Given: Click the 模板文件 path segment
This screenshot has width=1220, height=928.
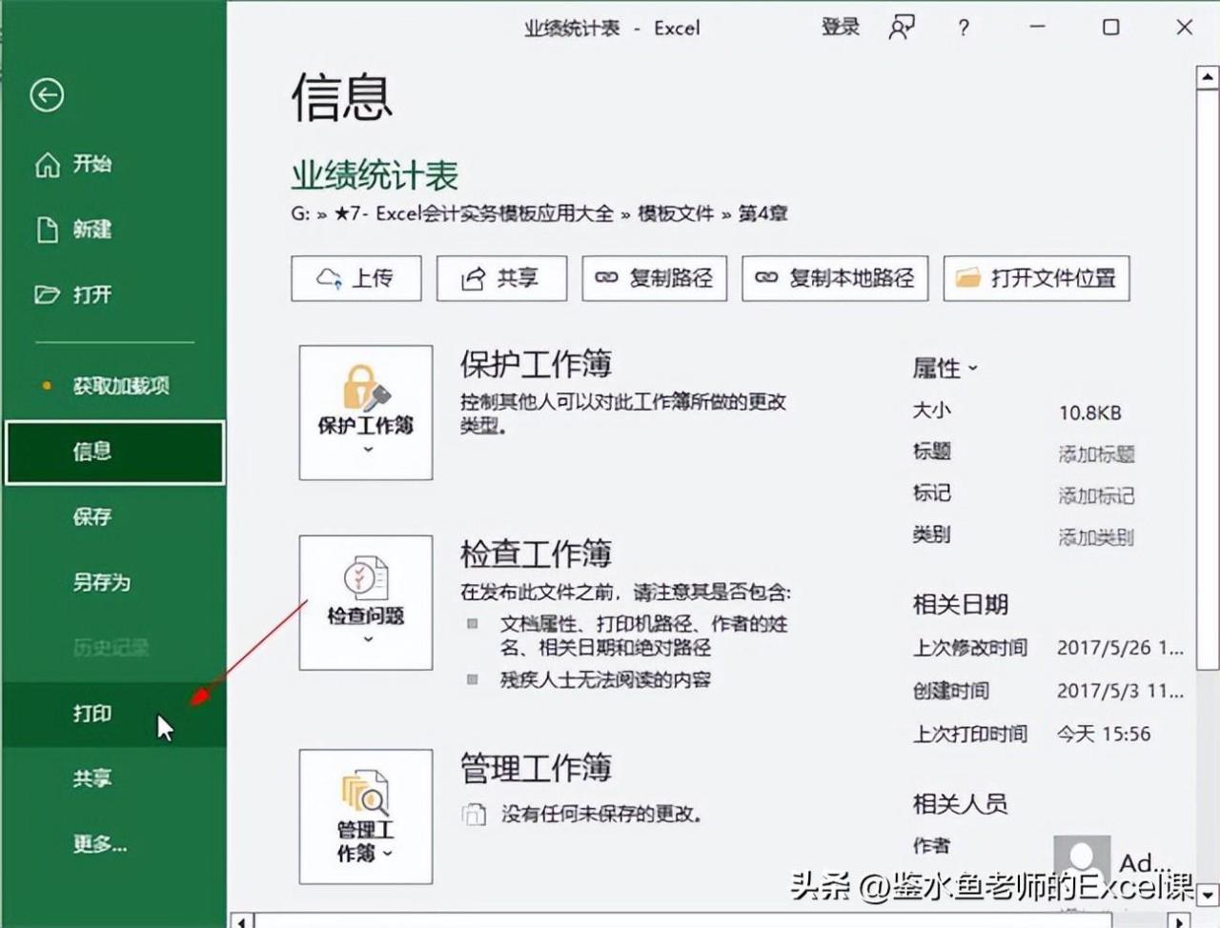Looking at the screenshot, I should 676,213.
